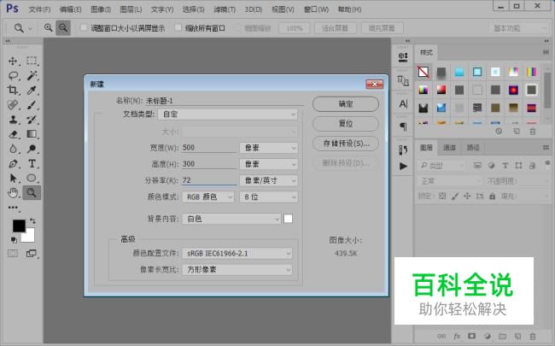
Task: Select the Path Selection tool
Action: (13, 179)
